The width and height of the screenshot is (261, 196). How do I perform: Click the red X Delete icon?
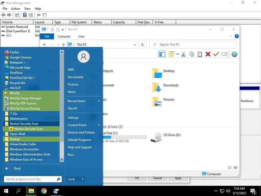click(208, 54)
